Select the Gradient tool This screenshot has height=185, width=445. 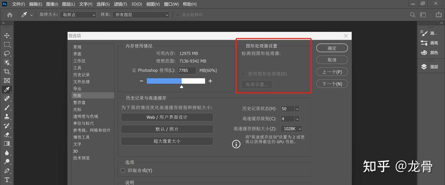pyautogui.click(x=7, y=144)
